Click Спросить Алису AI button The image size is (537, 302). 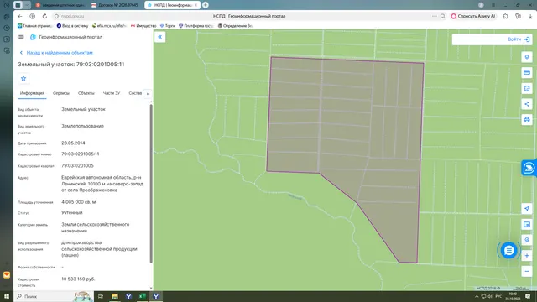[x=473, y=16]
